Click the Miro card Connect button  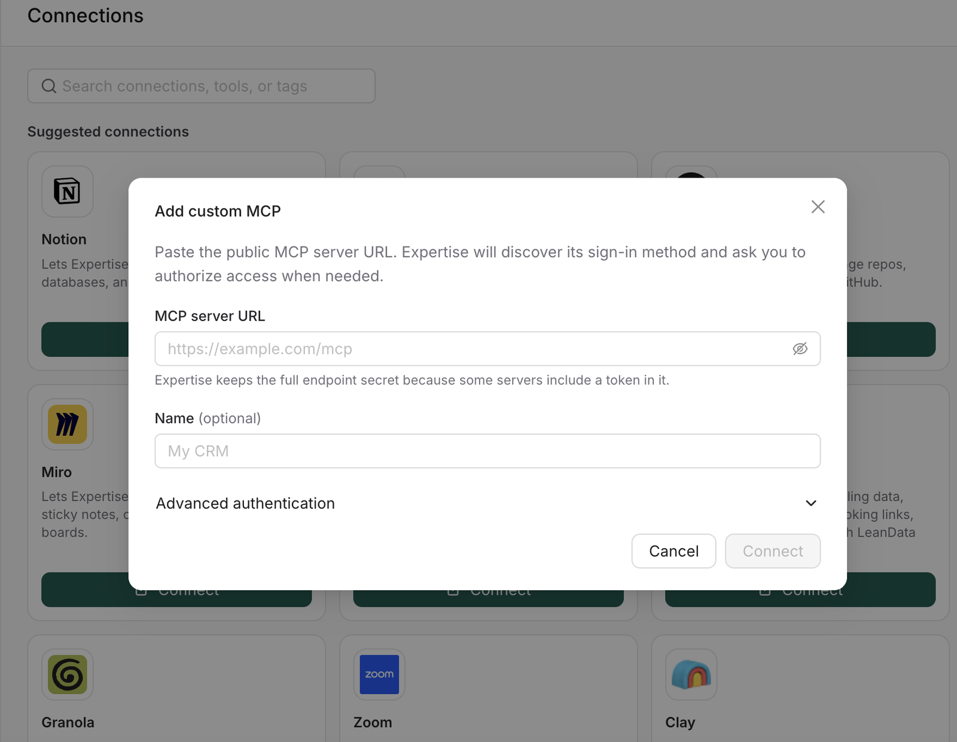point(176,590)
